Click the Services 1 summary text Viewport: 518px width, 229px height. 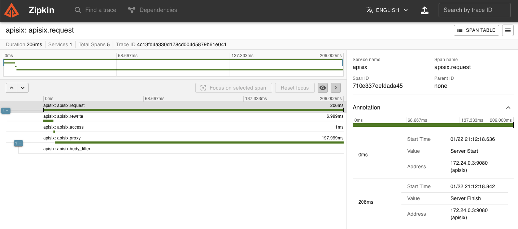(60, 44)
